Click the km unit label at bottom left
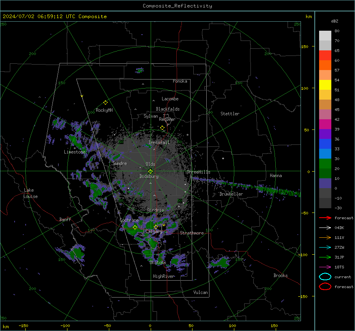355x331 pixels. point(6,327)
